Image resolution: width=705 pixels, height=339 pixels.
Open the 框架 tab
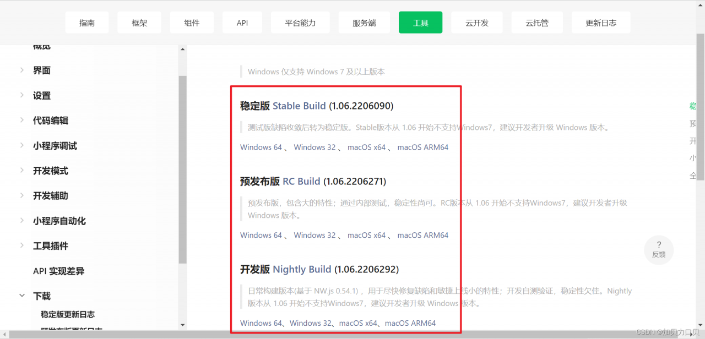click(x=139, y=23)
